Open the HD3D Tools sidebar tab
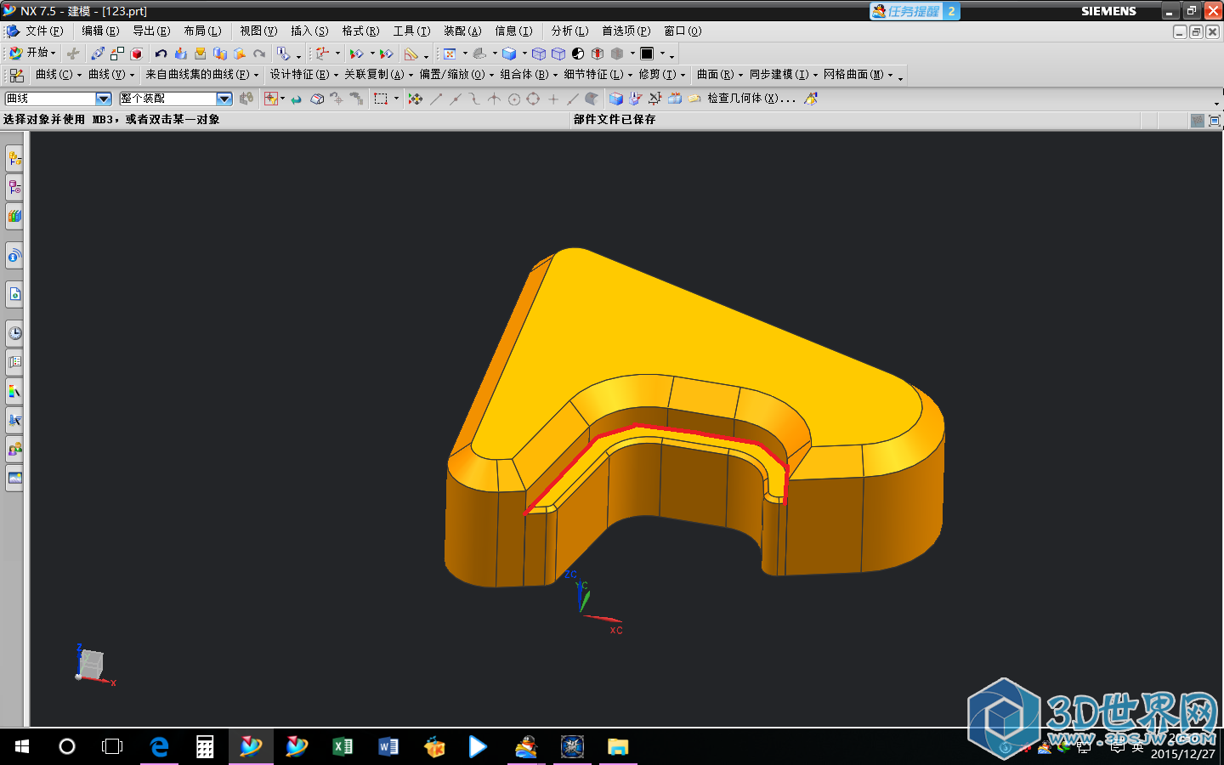 tap(14, 255)
